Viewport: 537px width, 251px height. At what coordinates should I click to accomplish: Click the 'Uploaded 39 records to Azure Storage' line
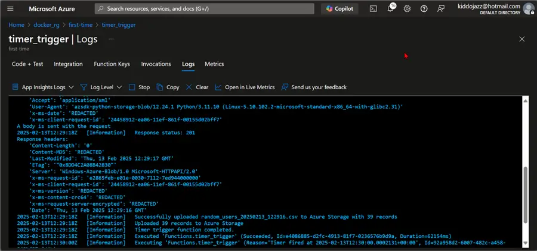[x=130, y=223]
